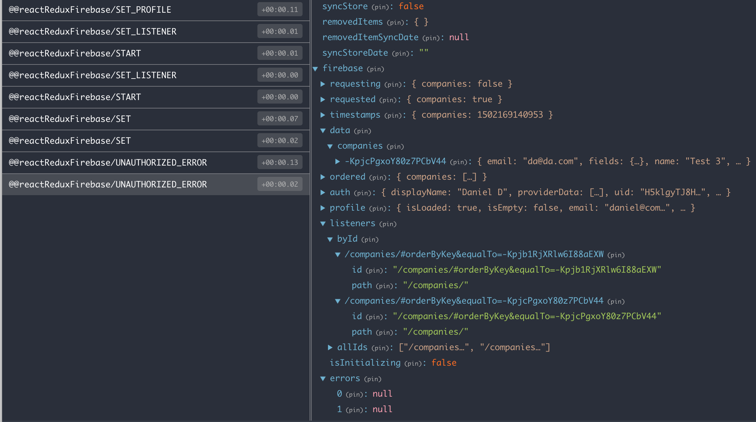Image resolution: width=756 pixels, height=422 pixels.
Task: Click the syncStoreDate empty string value
Action: click(424, 53)
